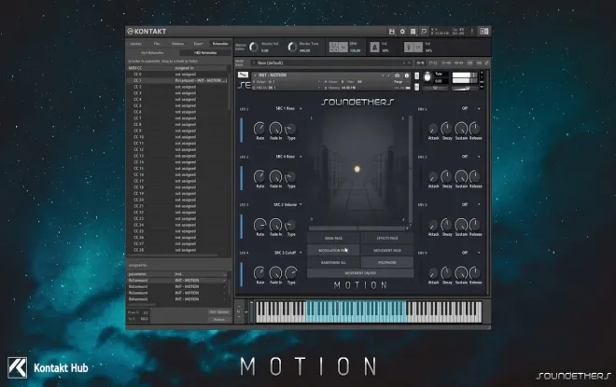
Task: Click LFO 1 Rate knob
Action: pyautogui.click(x=259, y=129)
